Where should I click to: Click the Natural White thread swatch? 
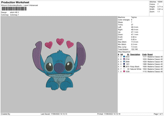pyautogui.click(x=124, y=69)
